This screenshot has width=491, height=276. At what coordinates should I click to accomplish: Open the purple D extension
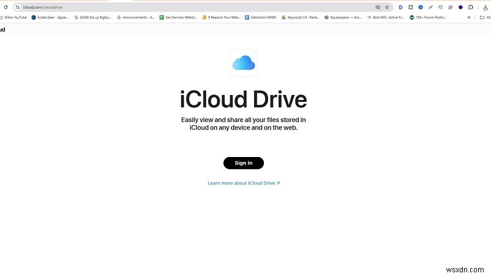coord(401,7)
